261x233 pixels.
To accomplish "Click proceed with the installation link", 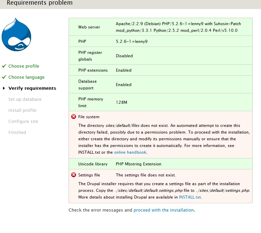I will tap(163, 210).
